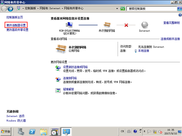Open the recent pages dropdown beside Forward
182x136 pixels.
[x=15, y=9]
